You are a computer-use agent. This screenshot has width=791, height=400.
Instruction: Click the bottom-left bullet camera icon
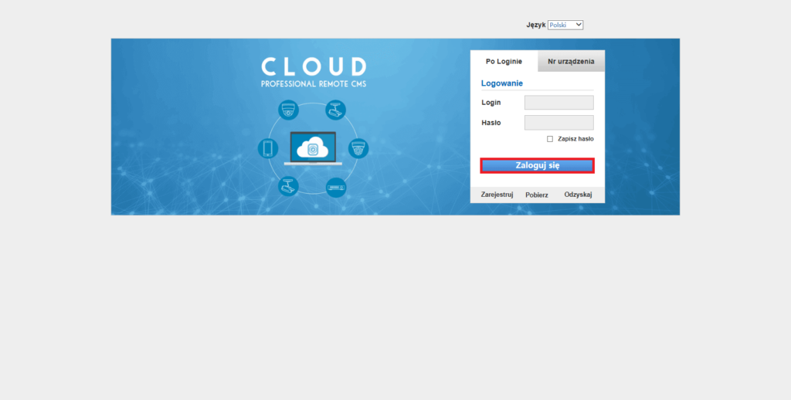[x=289, y=186]
